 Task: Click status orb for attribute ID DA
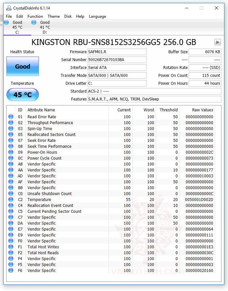point(11,223)
